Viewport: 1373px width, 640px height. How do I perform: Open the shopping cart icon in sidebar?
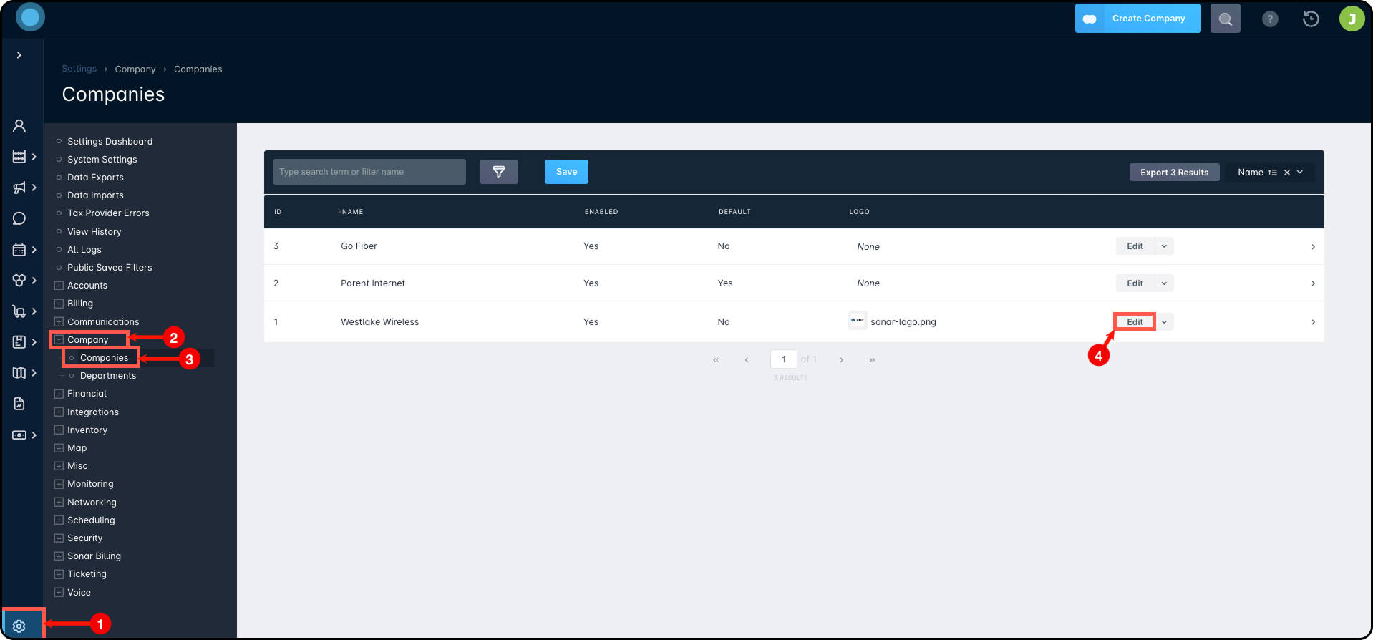click(x=19, y=311)
